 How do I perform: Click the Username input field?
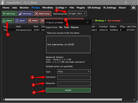coord(74,78)
